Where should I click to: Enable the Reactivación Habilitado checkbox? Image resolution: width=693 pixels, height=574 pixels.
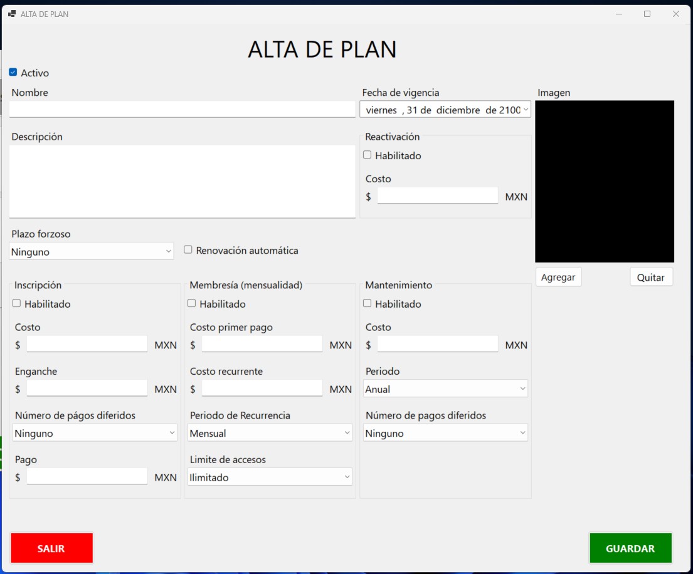[368, 155]
